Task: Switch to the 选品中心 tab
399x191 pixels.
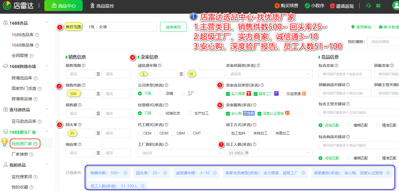Action: pos(63,5)
